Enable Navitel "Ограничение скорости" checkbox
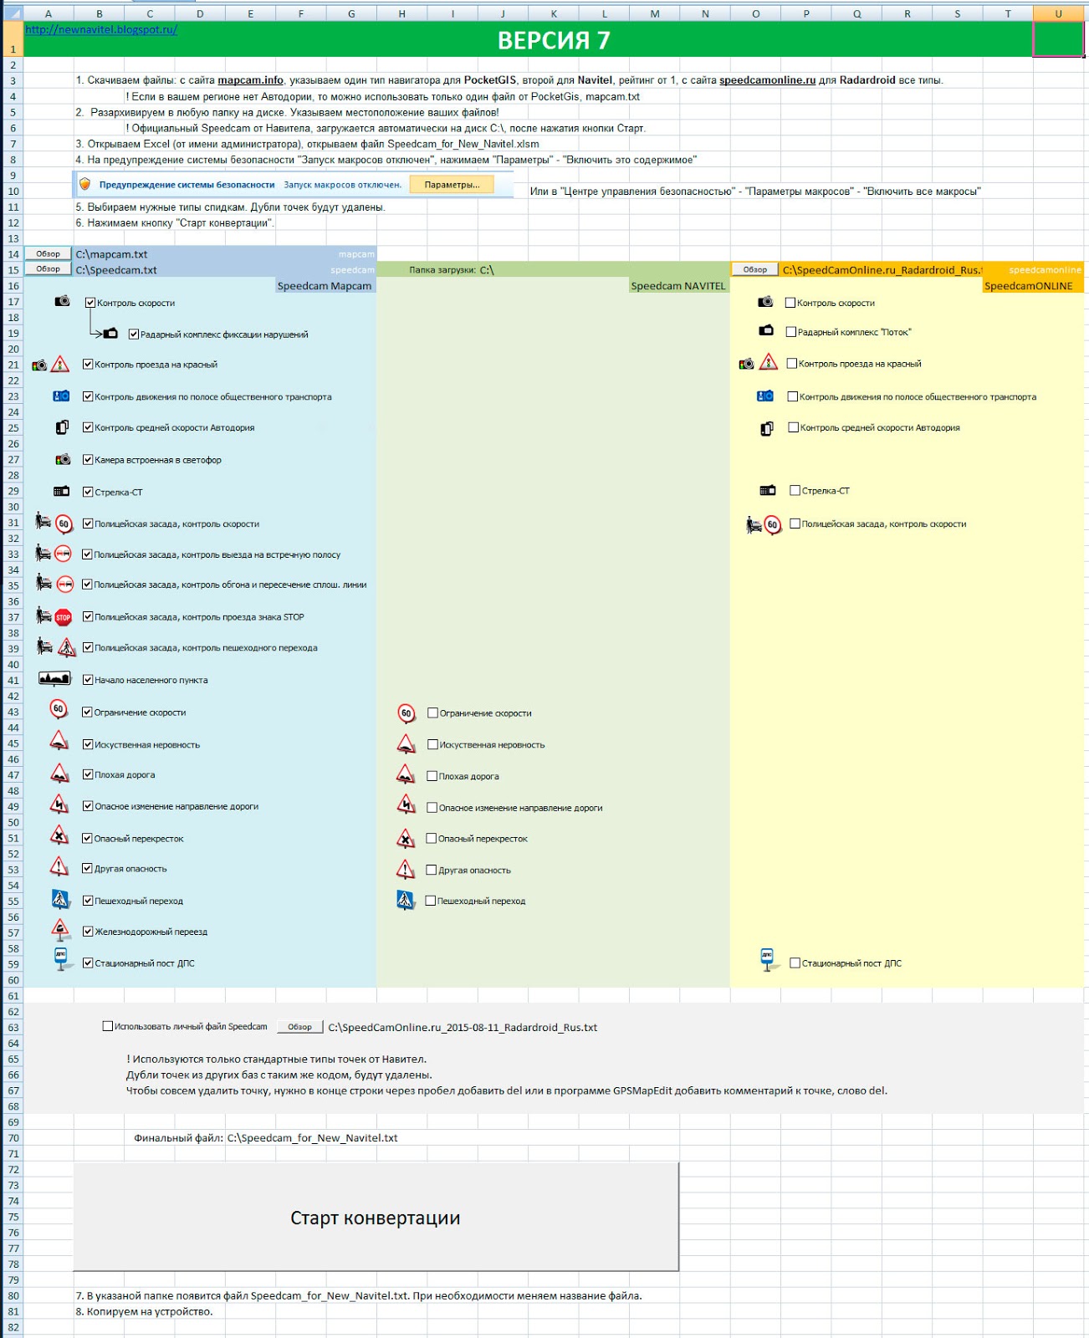 432,713
